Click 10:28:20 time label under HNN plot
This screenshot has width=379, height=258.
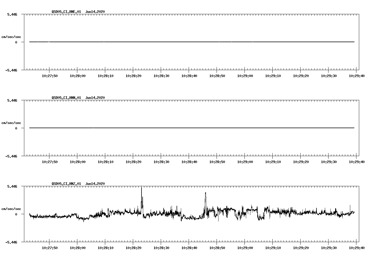(x=133, y=162)
